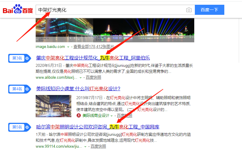Image resolution: width=242 pixels, height=153 pixels.
Task: Open the colorful light beams night image
Action: (144, 30)
